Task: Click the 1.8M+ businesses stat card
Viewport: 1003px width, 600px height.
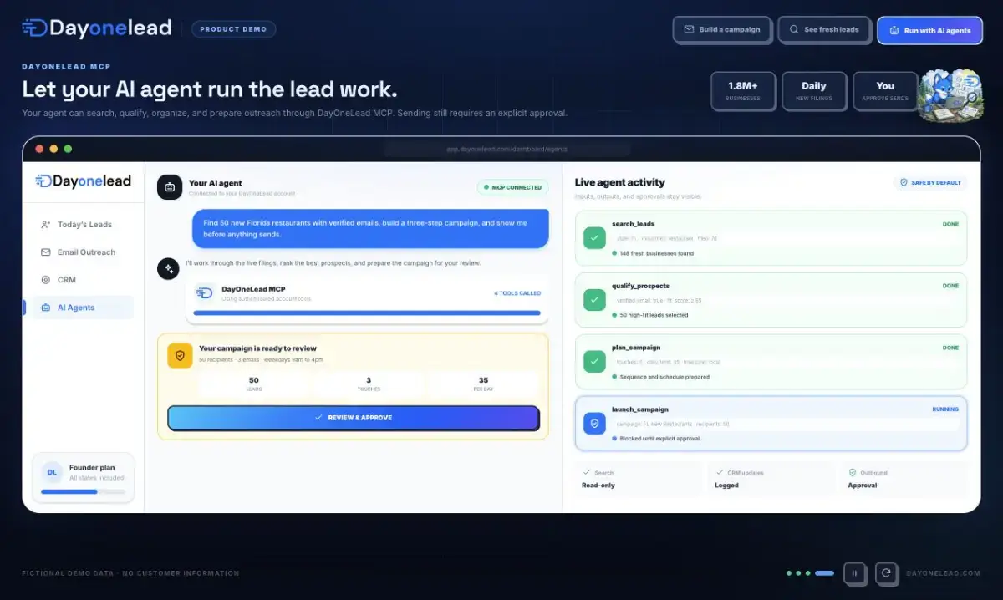Action: pyautogui.click(x=743, y=91)
